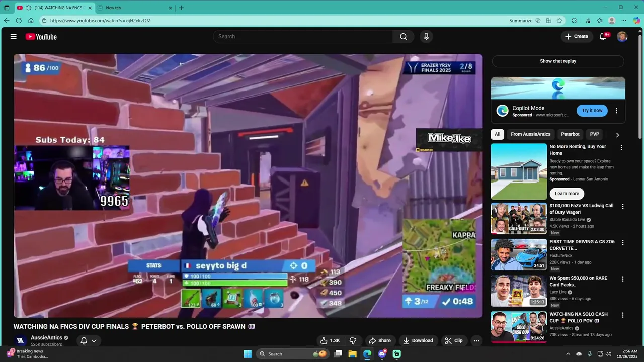Clip the video
Screen dimensions: 644x362
[454, 340]
